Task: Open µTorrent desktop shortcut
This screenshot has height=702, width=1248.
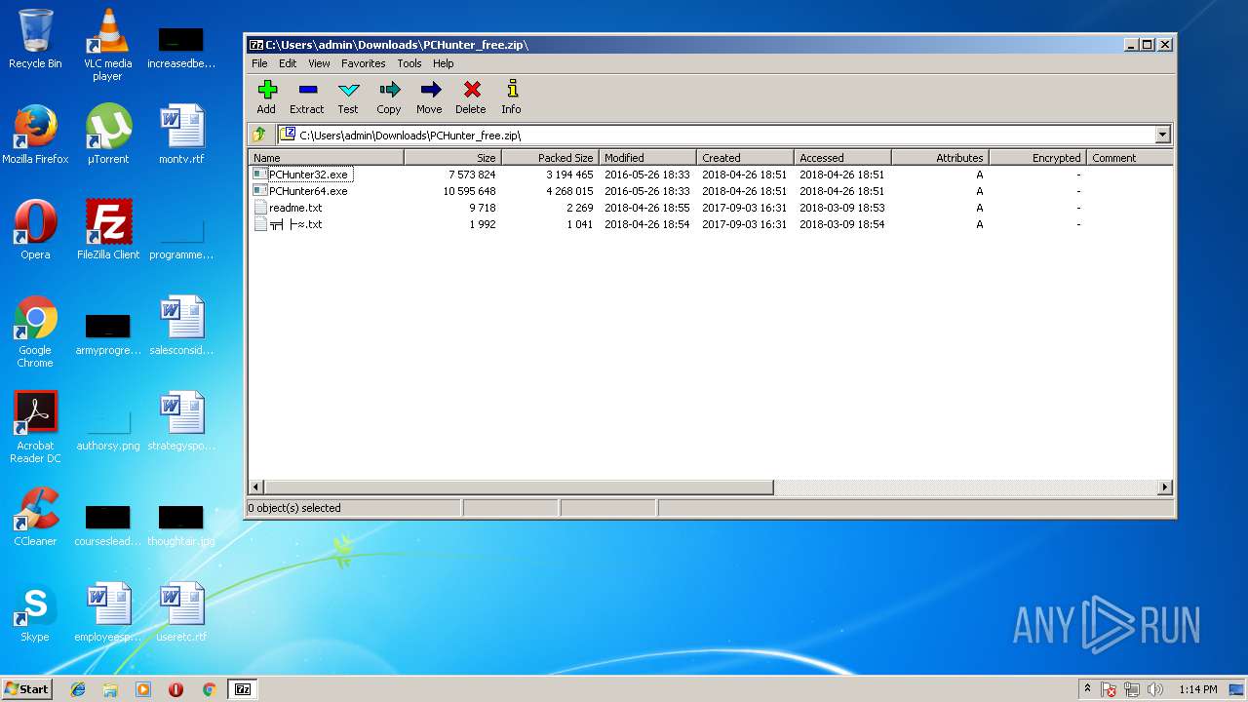Action: tap(107, 135)
